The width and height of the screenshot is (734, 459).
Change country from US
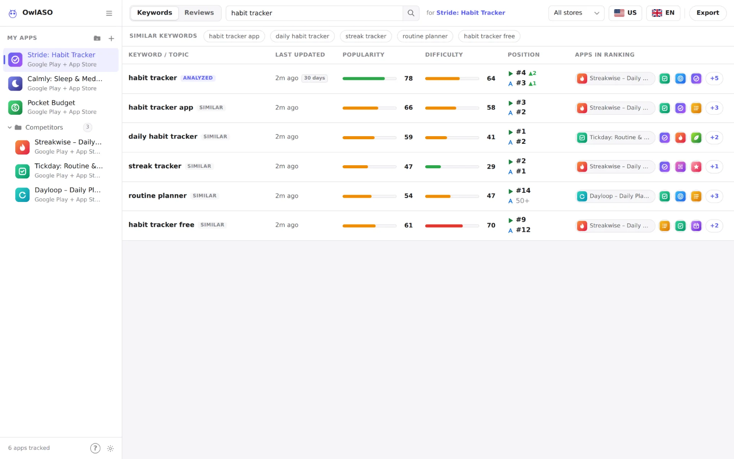click(625, 13)
